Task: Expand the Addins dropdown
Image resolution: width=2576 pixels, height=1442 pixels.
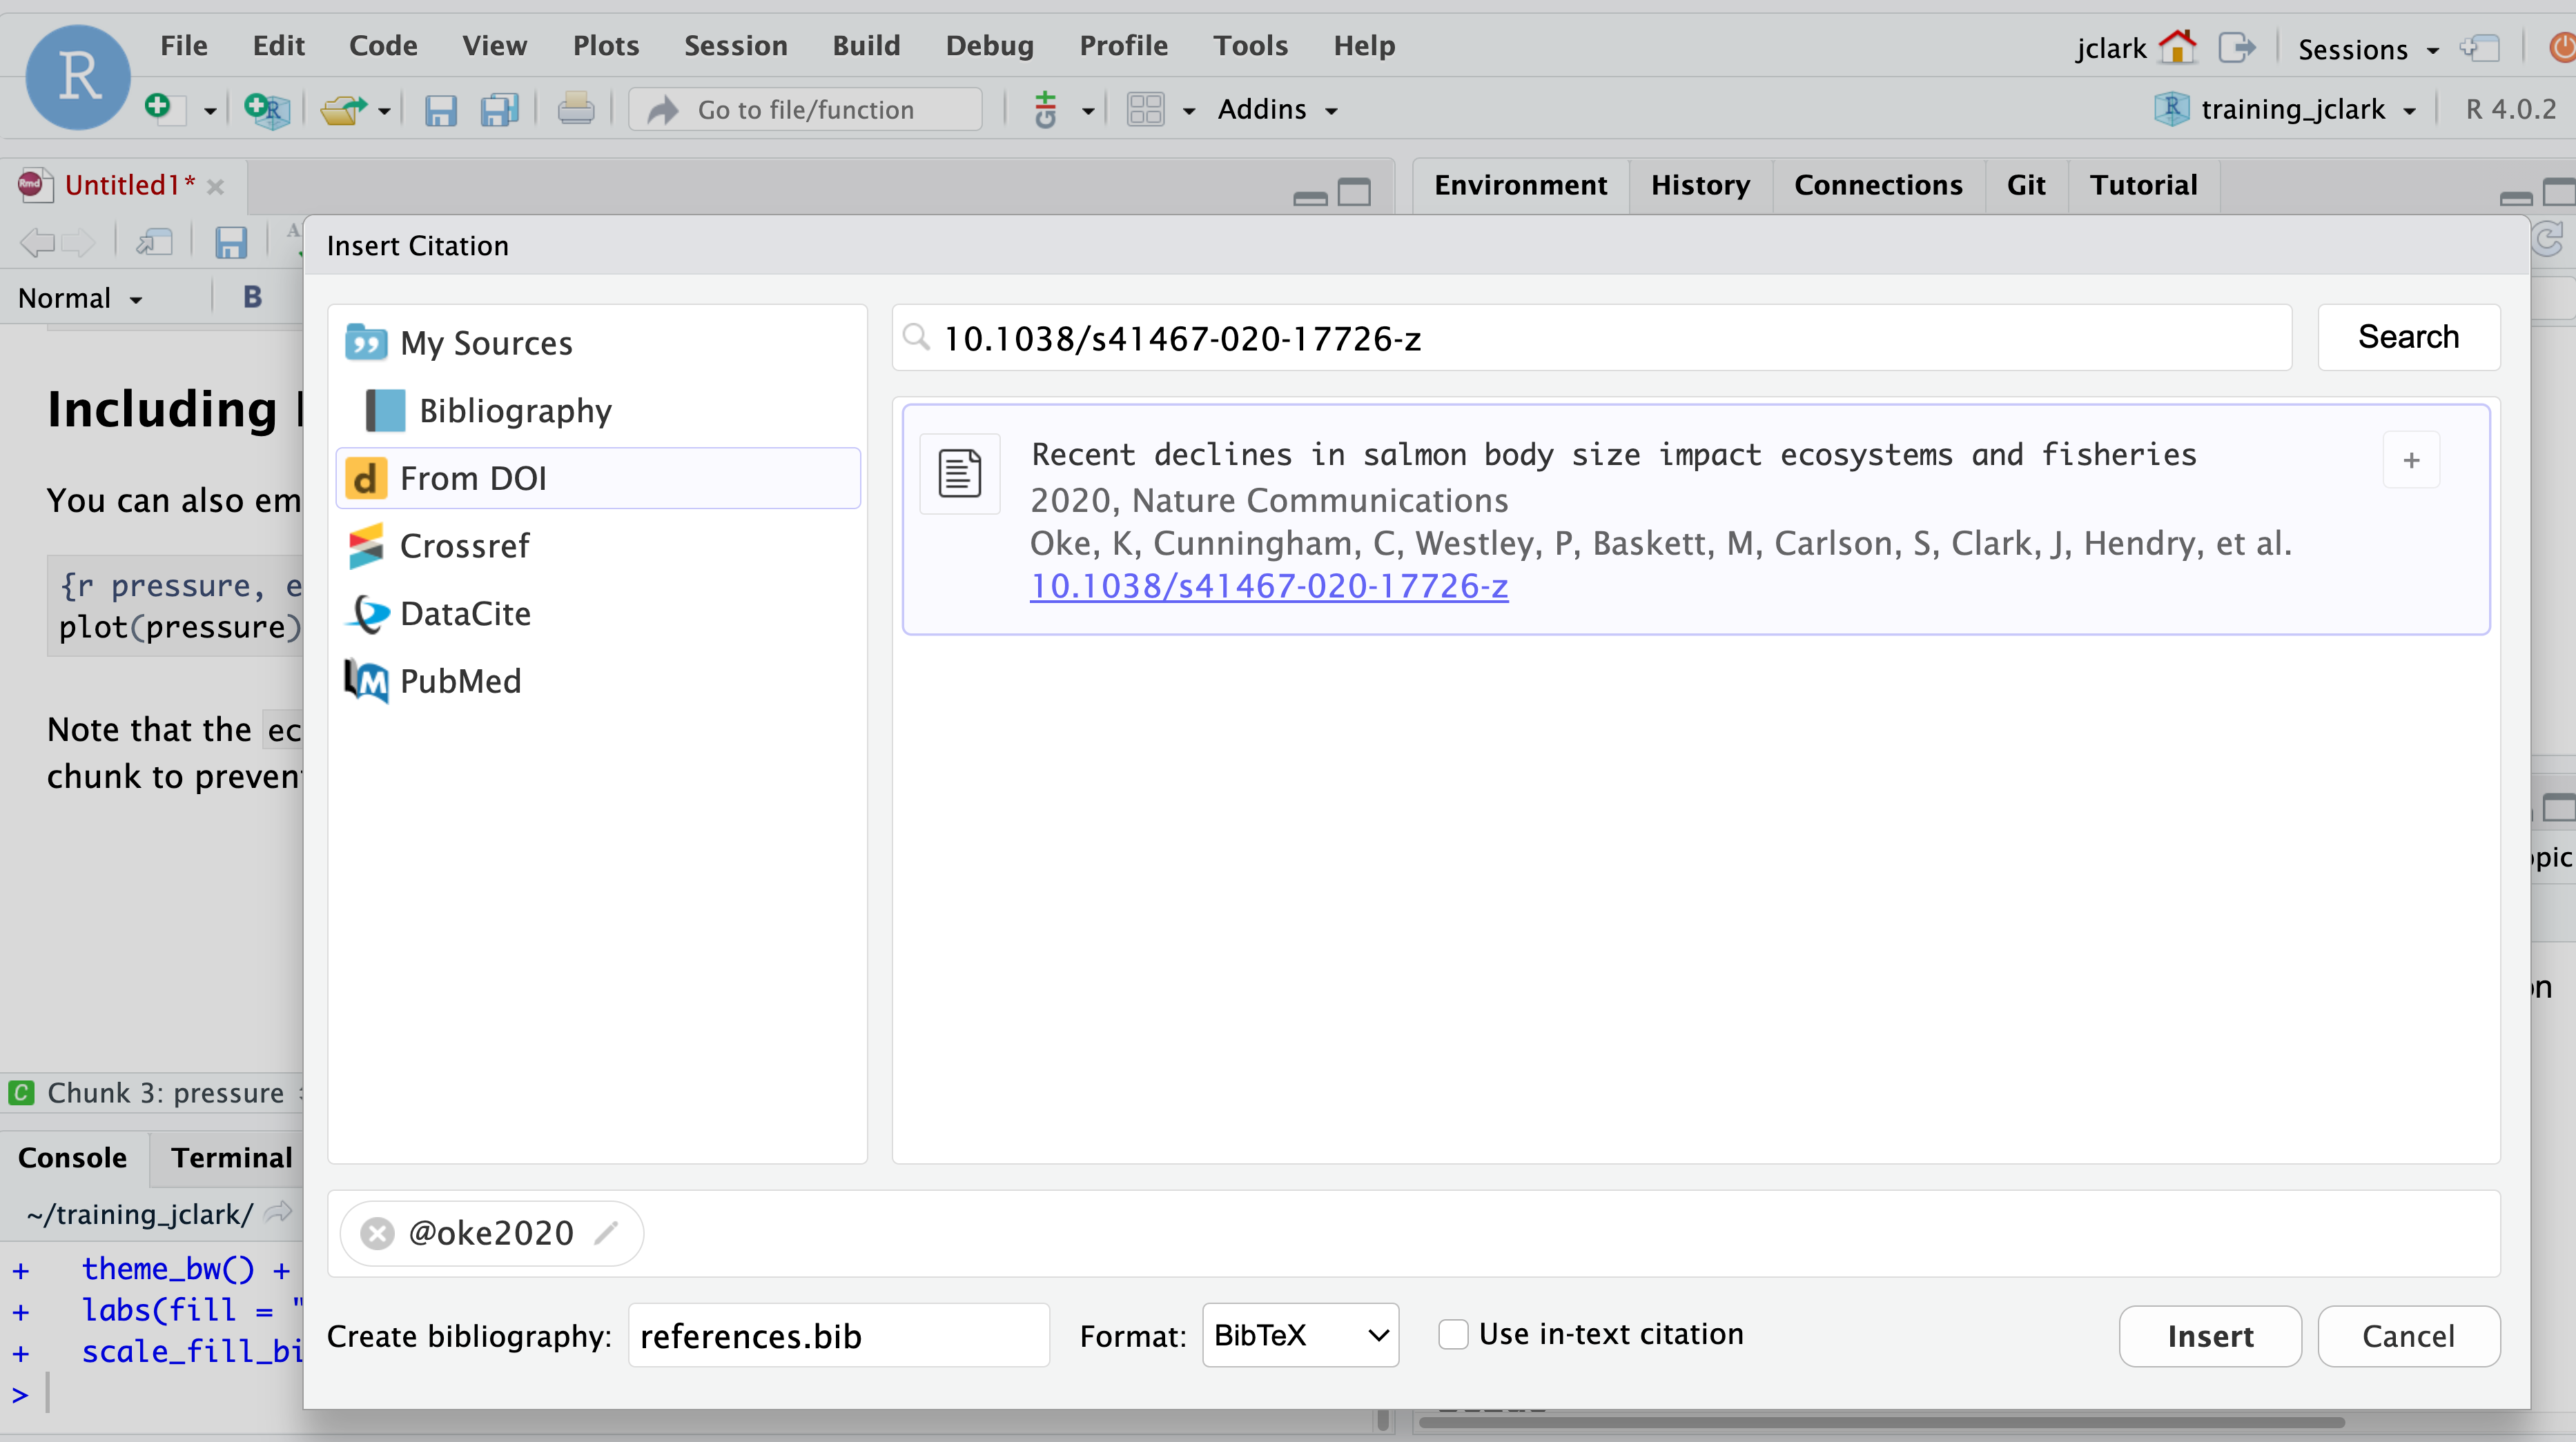Action: [x=1277, y=109]
